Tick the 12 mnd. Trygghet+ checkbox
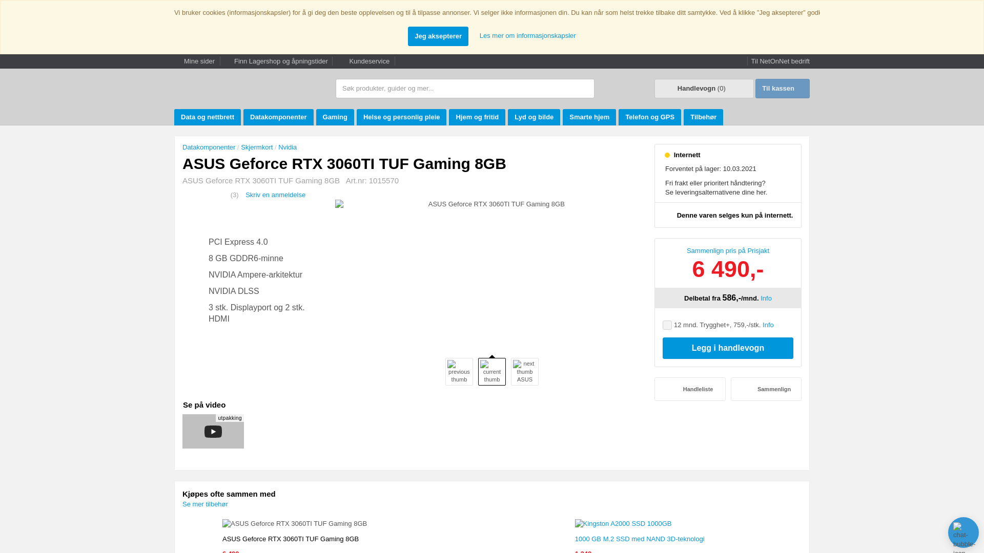This screenshot has width=984, height=553. [667, 325]
